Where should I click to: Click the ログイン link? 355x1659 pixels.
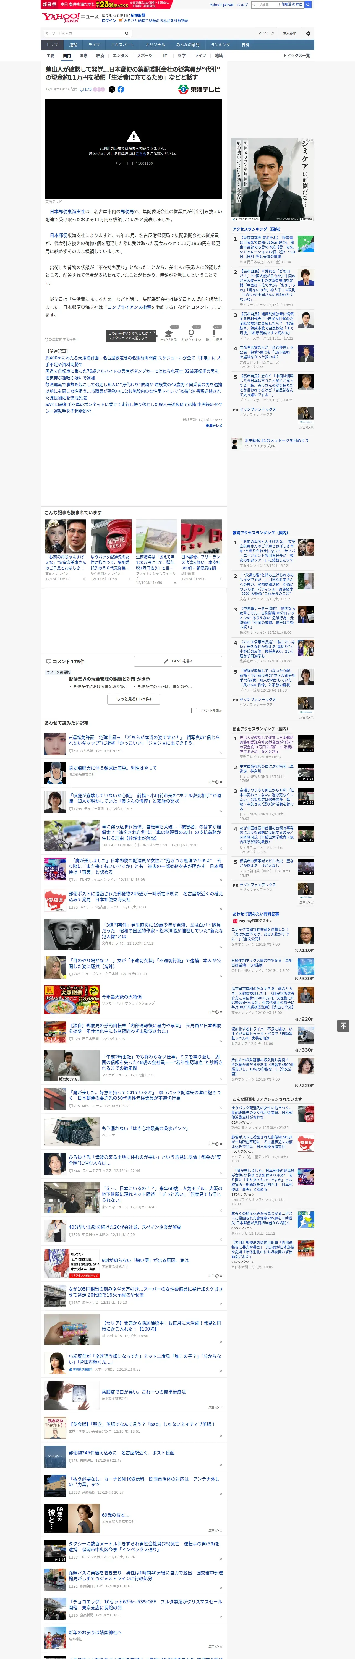point(109,21)
